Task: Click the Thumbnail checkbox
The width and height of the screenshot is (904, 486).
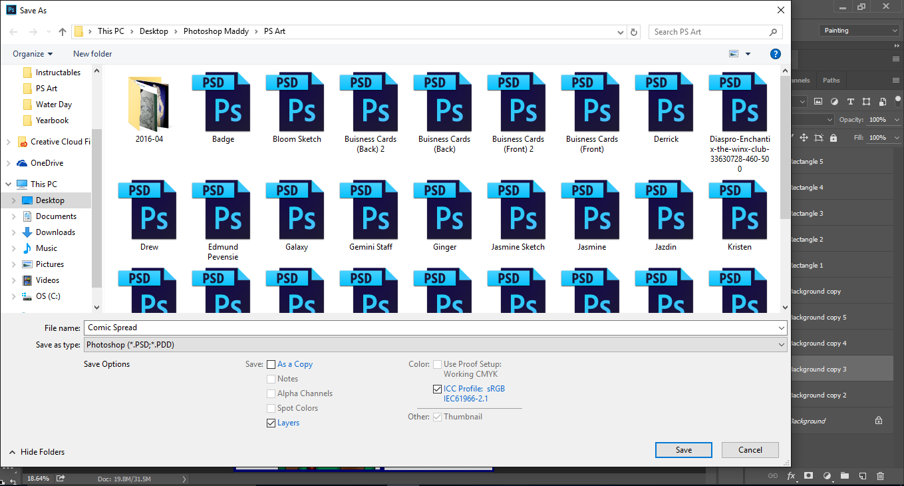Action: tap(437, 417)
